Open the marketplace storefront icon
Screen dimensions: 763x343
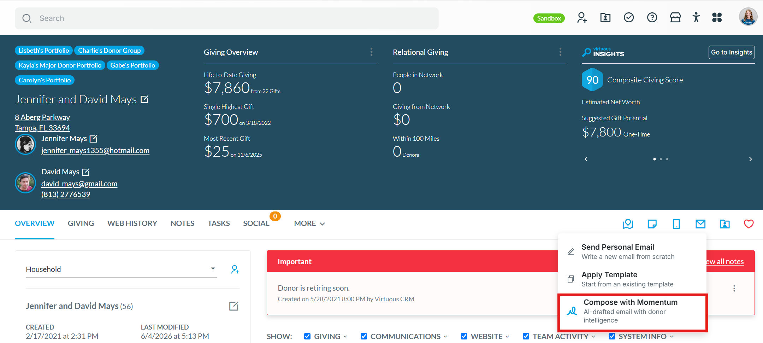tap(675, 17)
